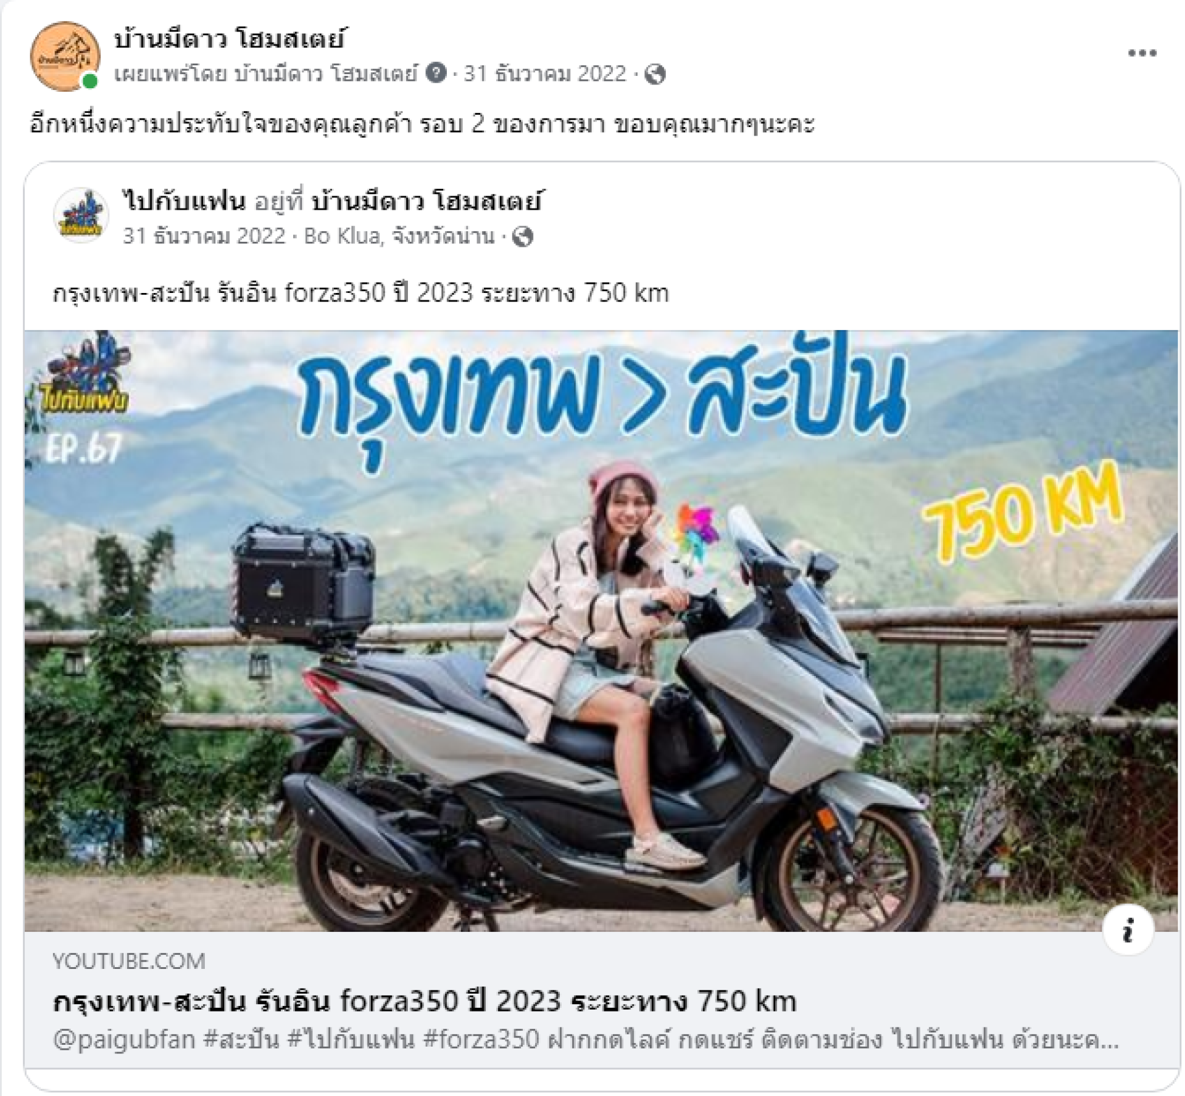Click the YouTube video thumbnail with scooter

601,630
